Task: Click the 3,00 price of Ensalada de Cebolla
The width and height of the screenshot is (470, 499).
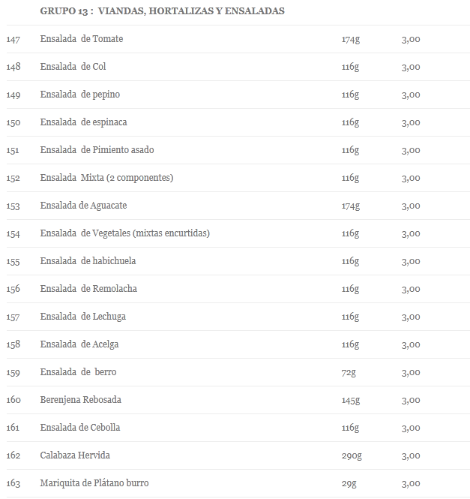Action: pos(411,428)
